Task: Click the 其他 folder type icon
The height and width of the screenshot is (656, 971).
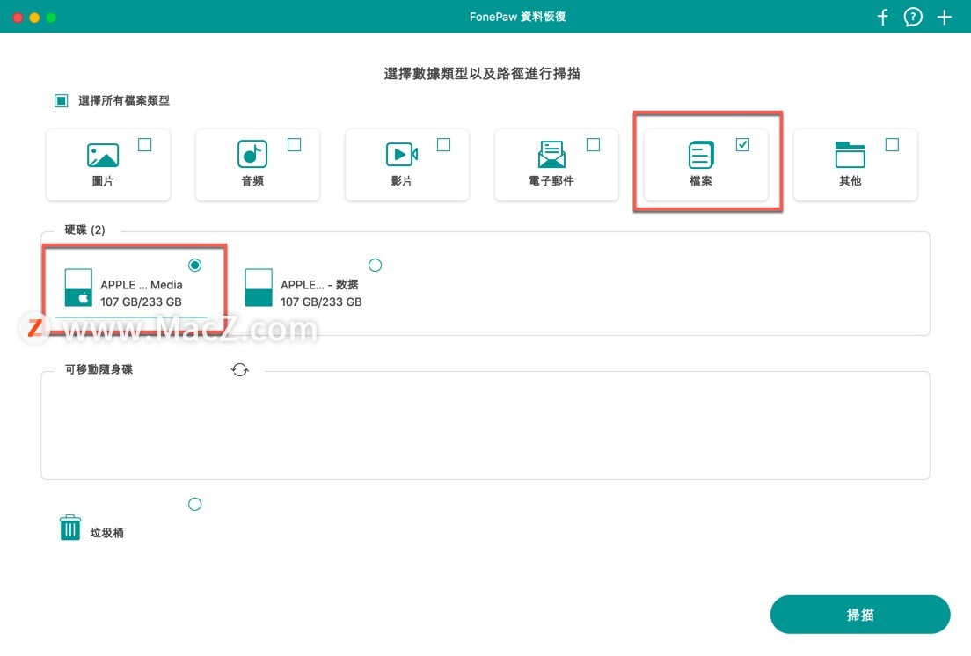Action: tap(851, 155)
